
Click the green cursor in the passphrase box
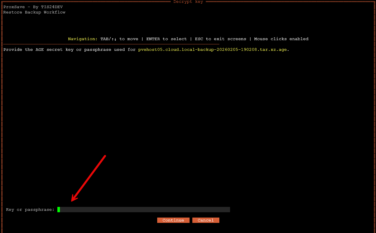coord(59,209)
